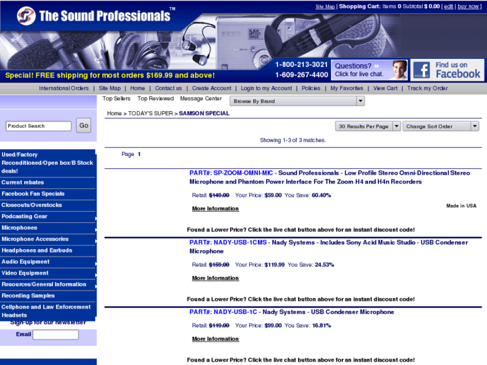Click the Made in USA label

pyautogui.click(x=462, y=206)
